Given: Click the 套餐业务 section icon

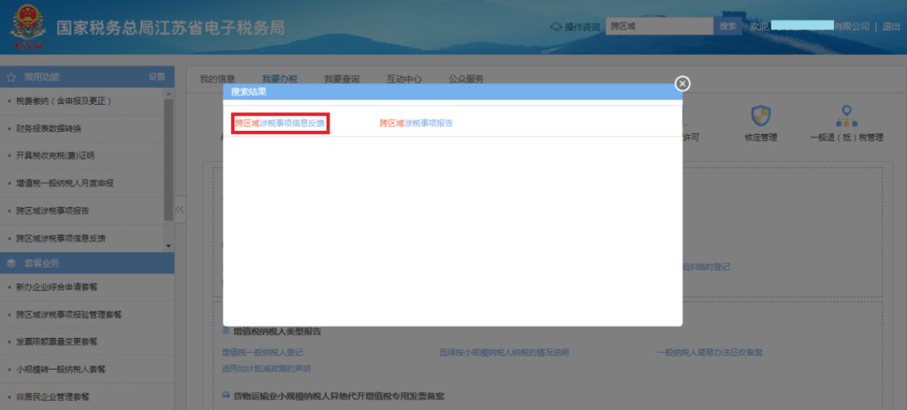Looking at the screenshot, I should 12,263.
